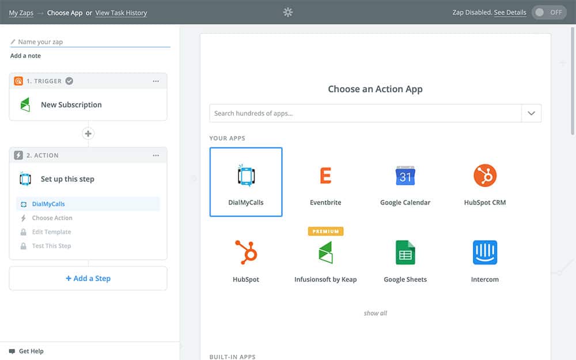Open the Action step options menu
The height and width of the screenshot is (360, 576).
tap(156, 156)
